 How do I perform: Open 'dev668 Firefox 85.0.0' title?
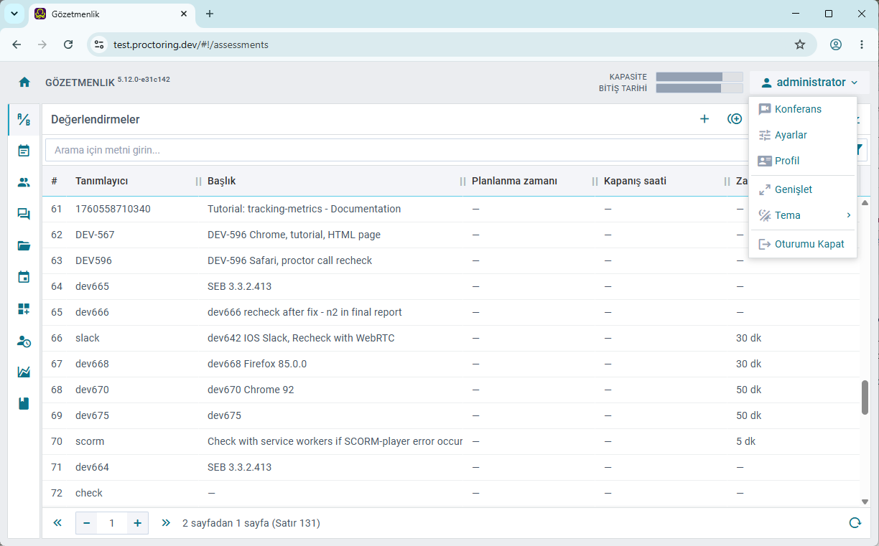pyautogui.click(x=257, y=364)
